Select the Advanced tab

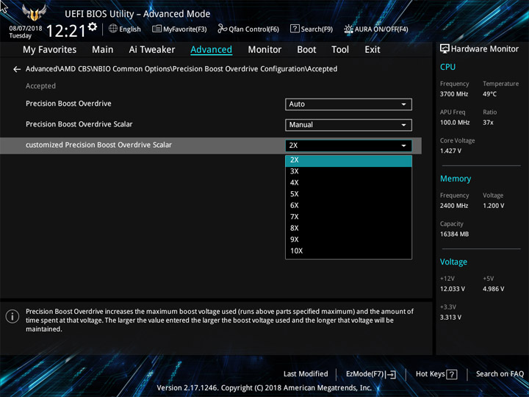(211, 50)
